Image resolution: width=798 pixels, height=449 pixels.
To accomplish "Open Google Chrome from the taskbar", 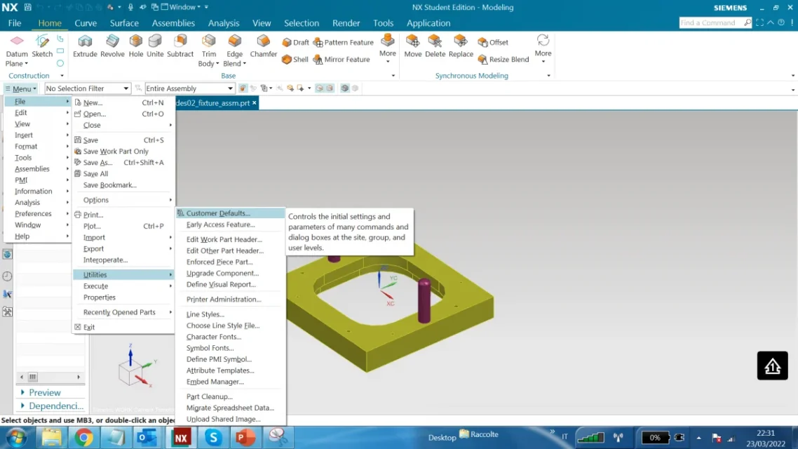I will point(84,438).
